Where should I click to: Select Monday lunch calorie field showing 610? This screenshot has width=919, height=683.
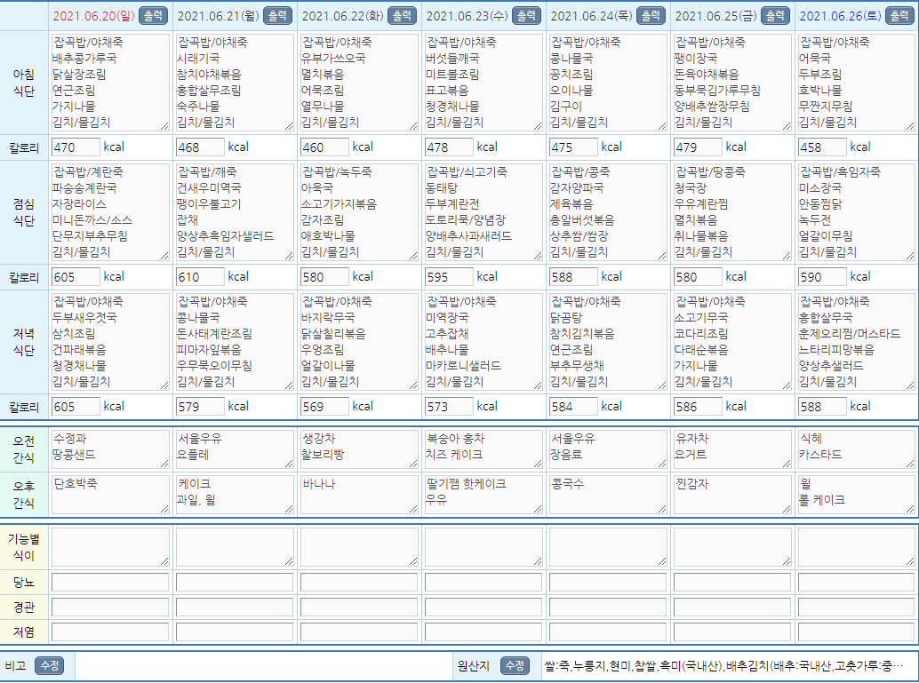pyautogui.click(x=200, y=276)
